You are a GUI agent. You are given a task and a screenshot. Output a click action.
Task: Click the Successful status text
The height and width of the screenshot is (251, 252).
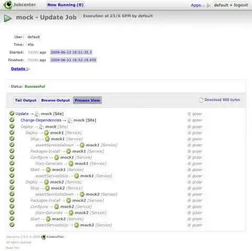(35, 86)
